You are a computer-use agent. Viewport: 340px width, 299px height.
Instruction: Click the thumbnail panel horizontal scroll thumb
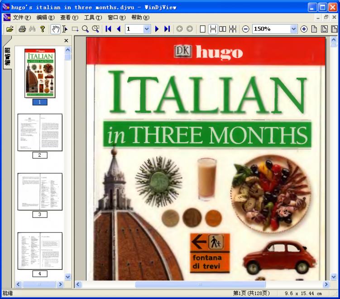(39, 284)
